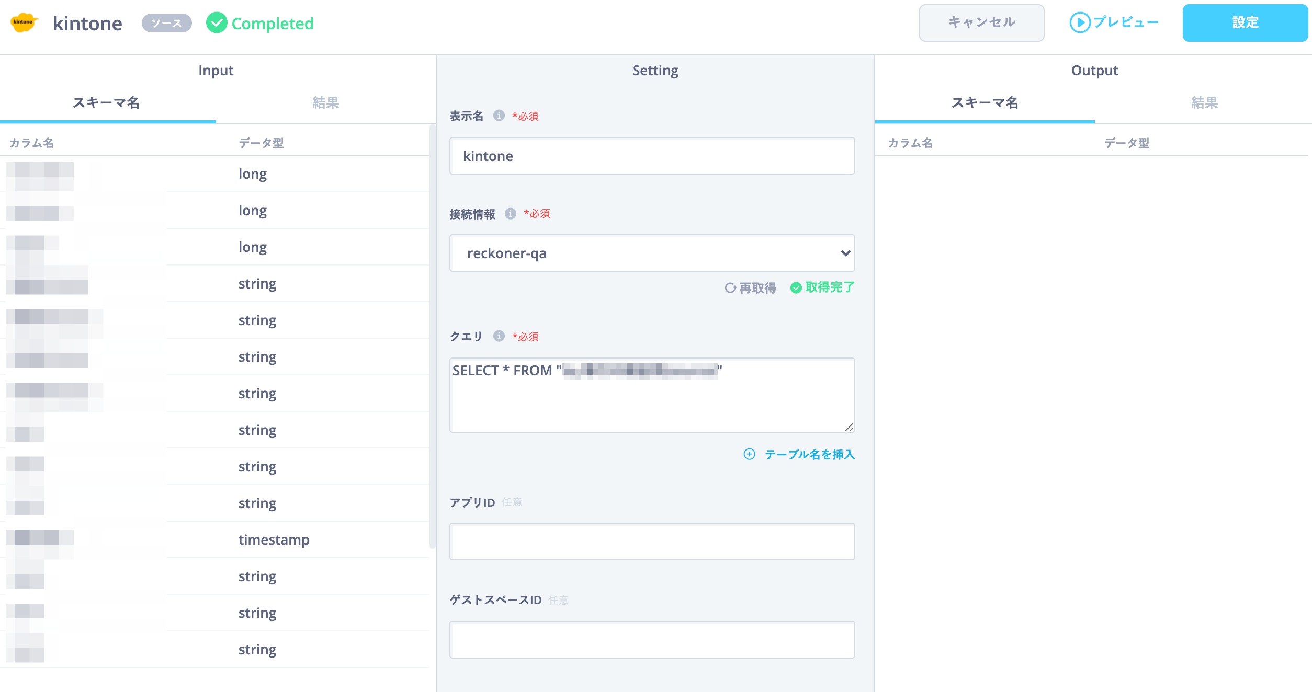Click the kintone title text
Image resolution: width=1312 pixels, height=692 pixels.
[87, 24]
